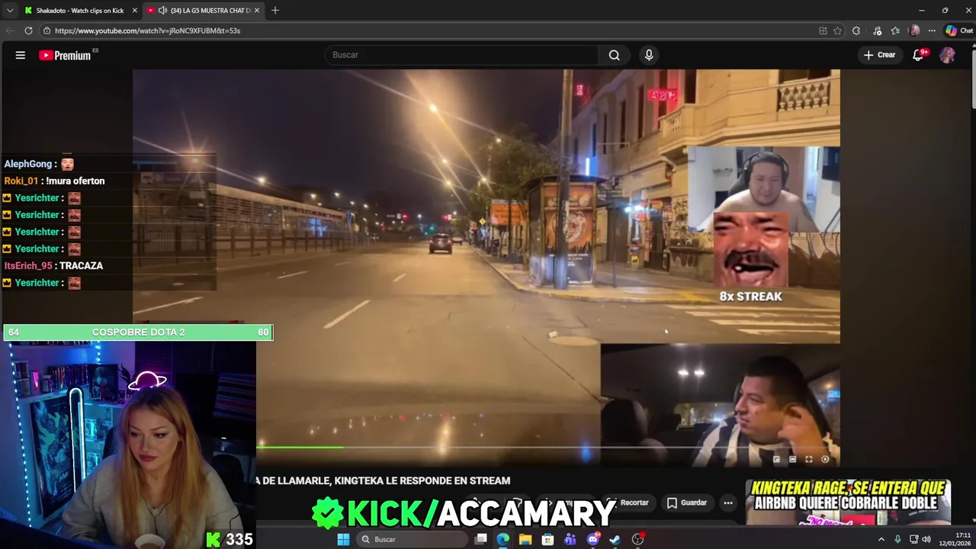Open Windows Start menu
The width and height of the screenshot is (976, 549).
click(343, 539)
